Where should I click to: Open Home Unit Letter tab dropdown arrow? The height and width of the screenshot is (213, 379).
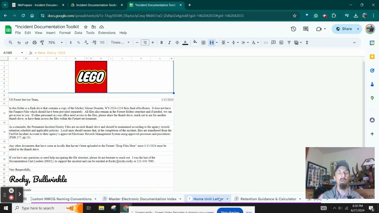coord(227,199)
